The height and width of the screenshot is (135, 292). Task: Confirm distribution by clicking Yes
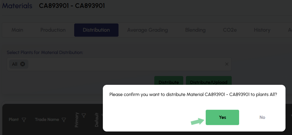pyautogui.click(x=222, y=117)
